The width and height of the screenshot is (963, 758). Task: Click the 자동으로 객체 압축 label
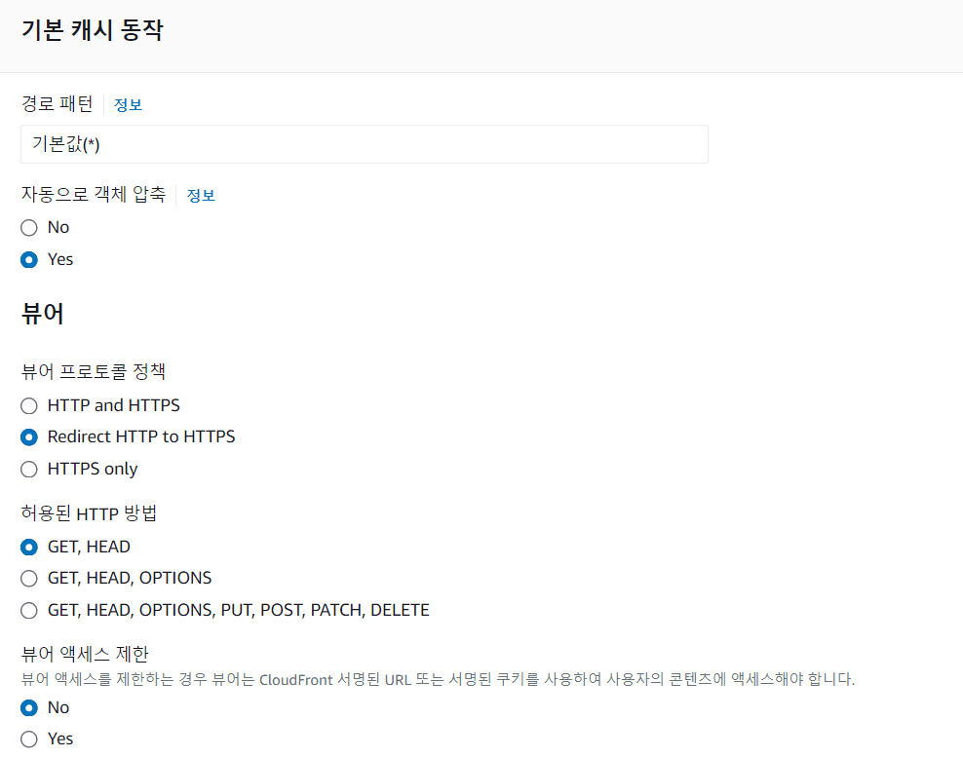(x=94, y=194)
